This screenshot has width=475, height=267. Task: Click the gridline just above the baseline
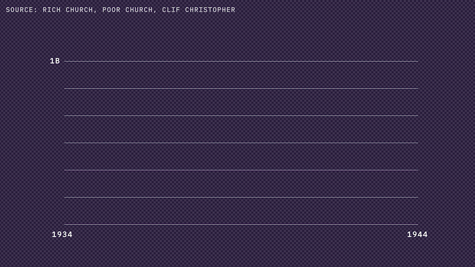point(241,197)
